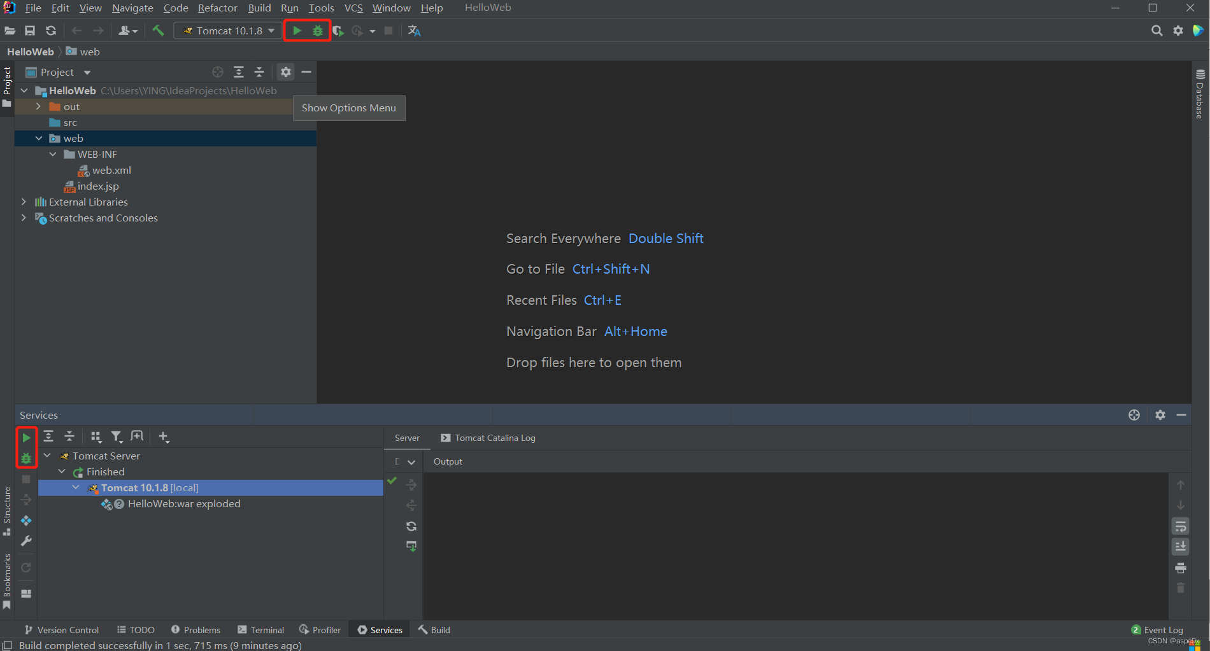1210x651 pixels.
Task: Open Version Control tool window
Action: (x=62, y=630)
